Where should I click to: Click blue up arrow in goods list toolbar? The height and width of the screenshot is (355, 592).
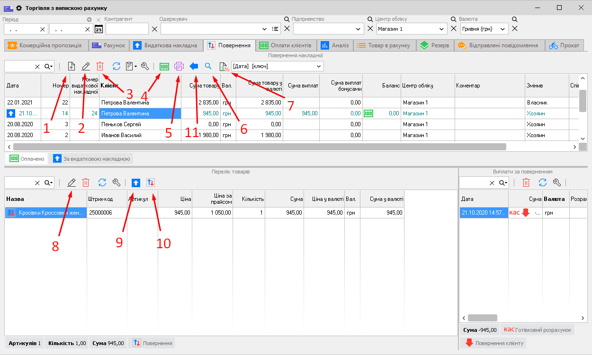click(136, 182)
